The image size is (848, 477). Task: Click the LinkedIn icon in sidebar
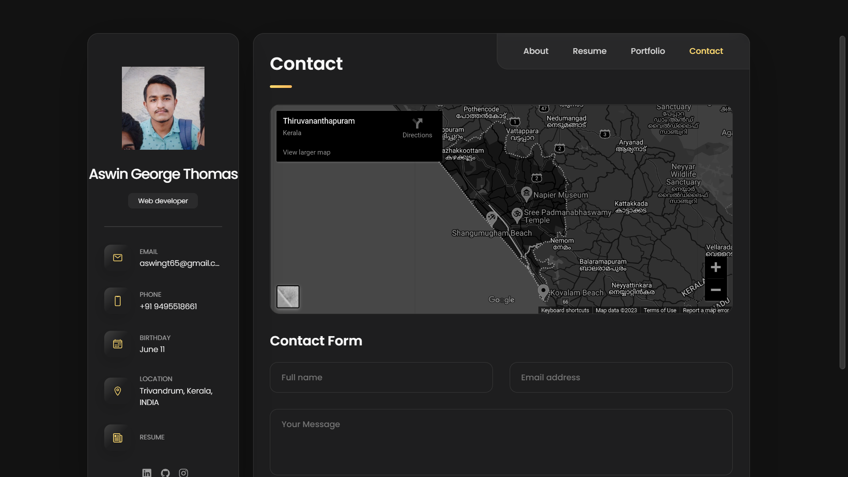point(147,473)
